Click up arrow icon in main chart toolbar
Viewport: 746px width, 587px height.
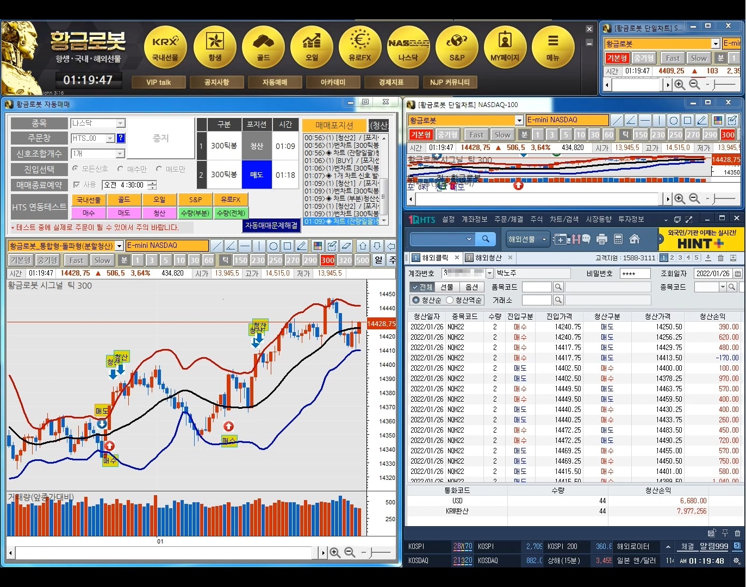point(363,246)
